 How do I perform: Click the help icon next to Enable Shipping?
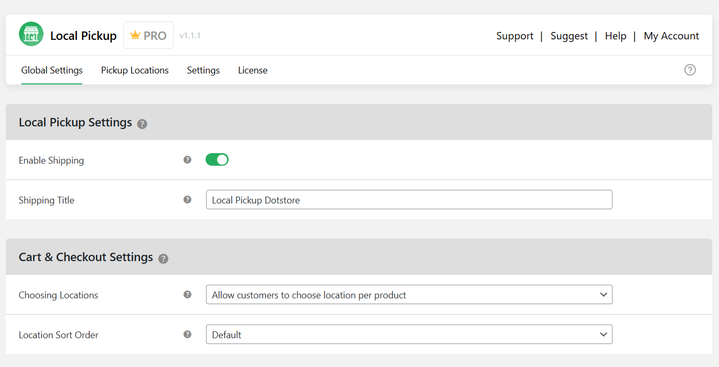click(187, 159)
